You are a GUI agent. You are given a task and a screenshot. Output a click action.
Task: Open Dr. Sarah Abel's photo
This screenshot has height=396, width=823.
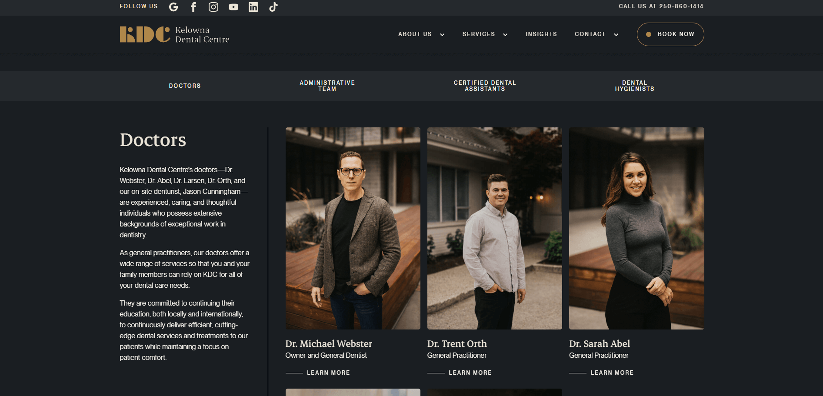636,228
